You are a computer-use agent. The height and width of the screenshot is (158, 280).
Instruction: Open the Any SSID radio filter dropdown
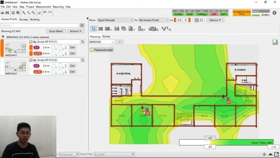[x=114, y=154]
